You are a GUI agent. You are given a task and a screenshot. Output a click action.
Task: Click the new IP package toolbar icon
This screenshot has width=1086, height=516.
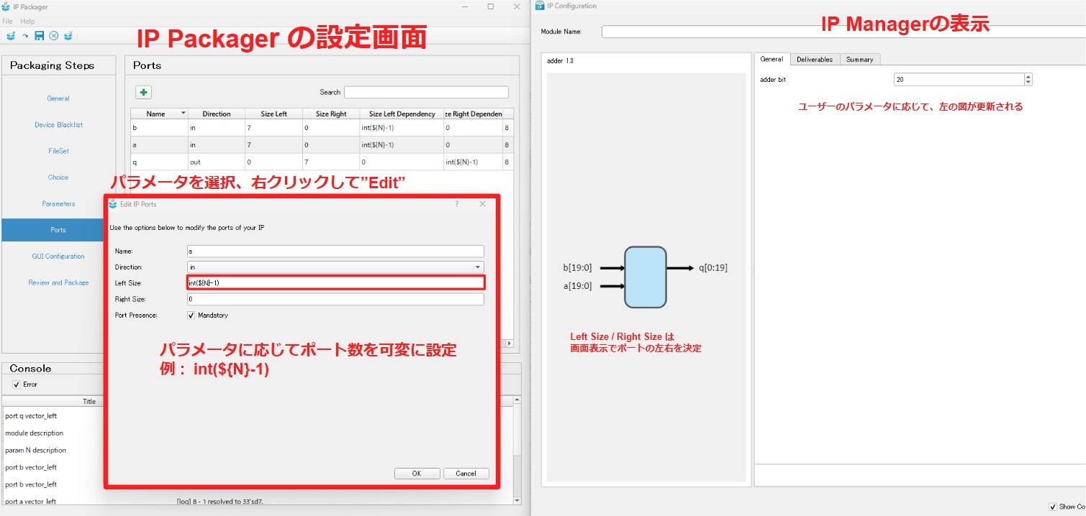pyautogui.click(x=11, y=35)
